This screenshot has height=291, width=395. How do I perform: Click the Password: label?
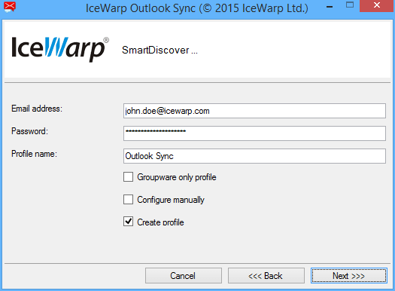point(30,131)
